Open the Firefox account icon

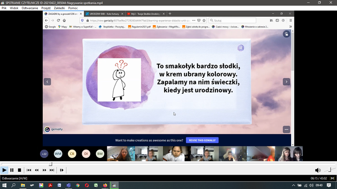click(x=283, y=20)
